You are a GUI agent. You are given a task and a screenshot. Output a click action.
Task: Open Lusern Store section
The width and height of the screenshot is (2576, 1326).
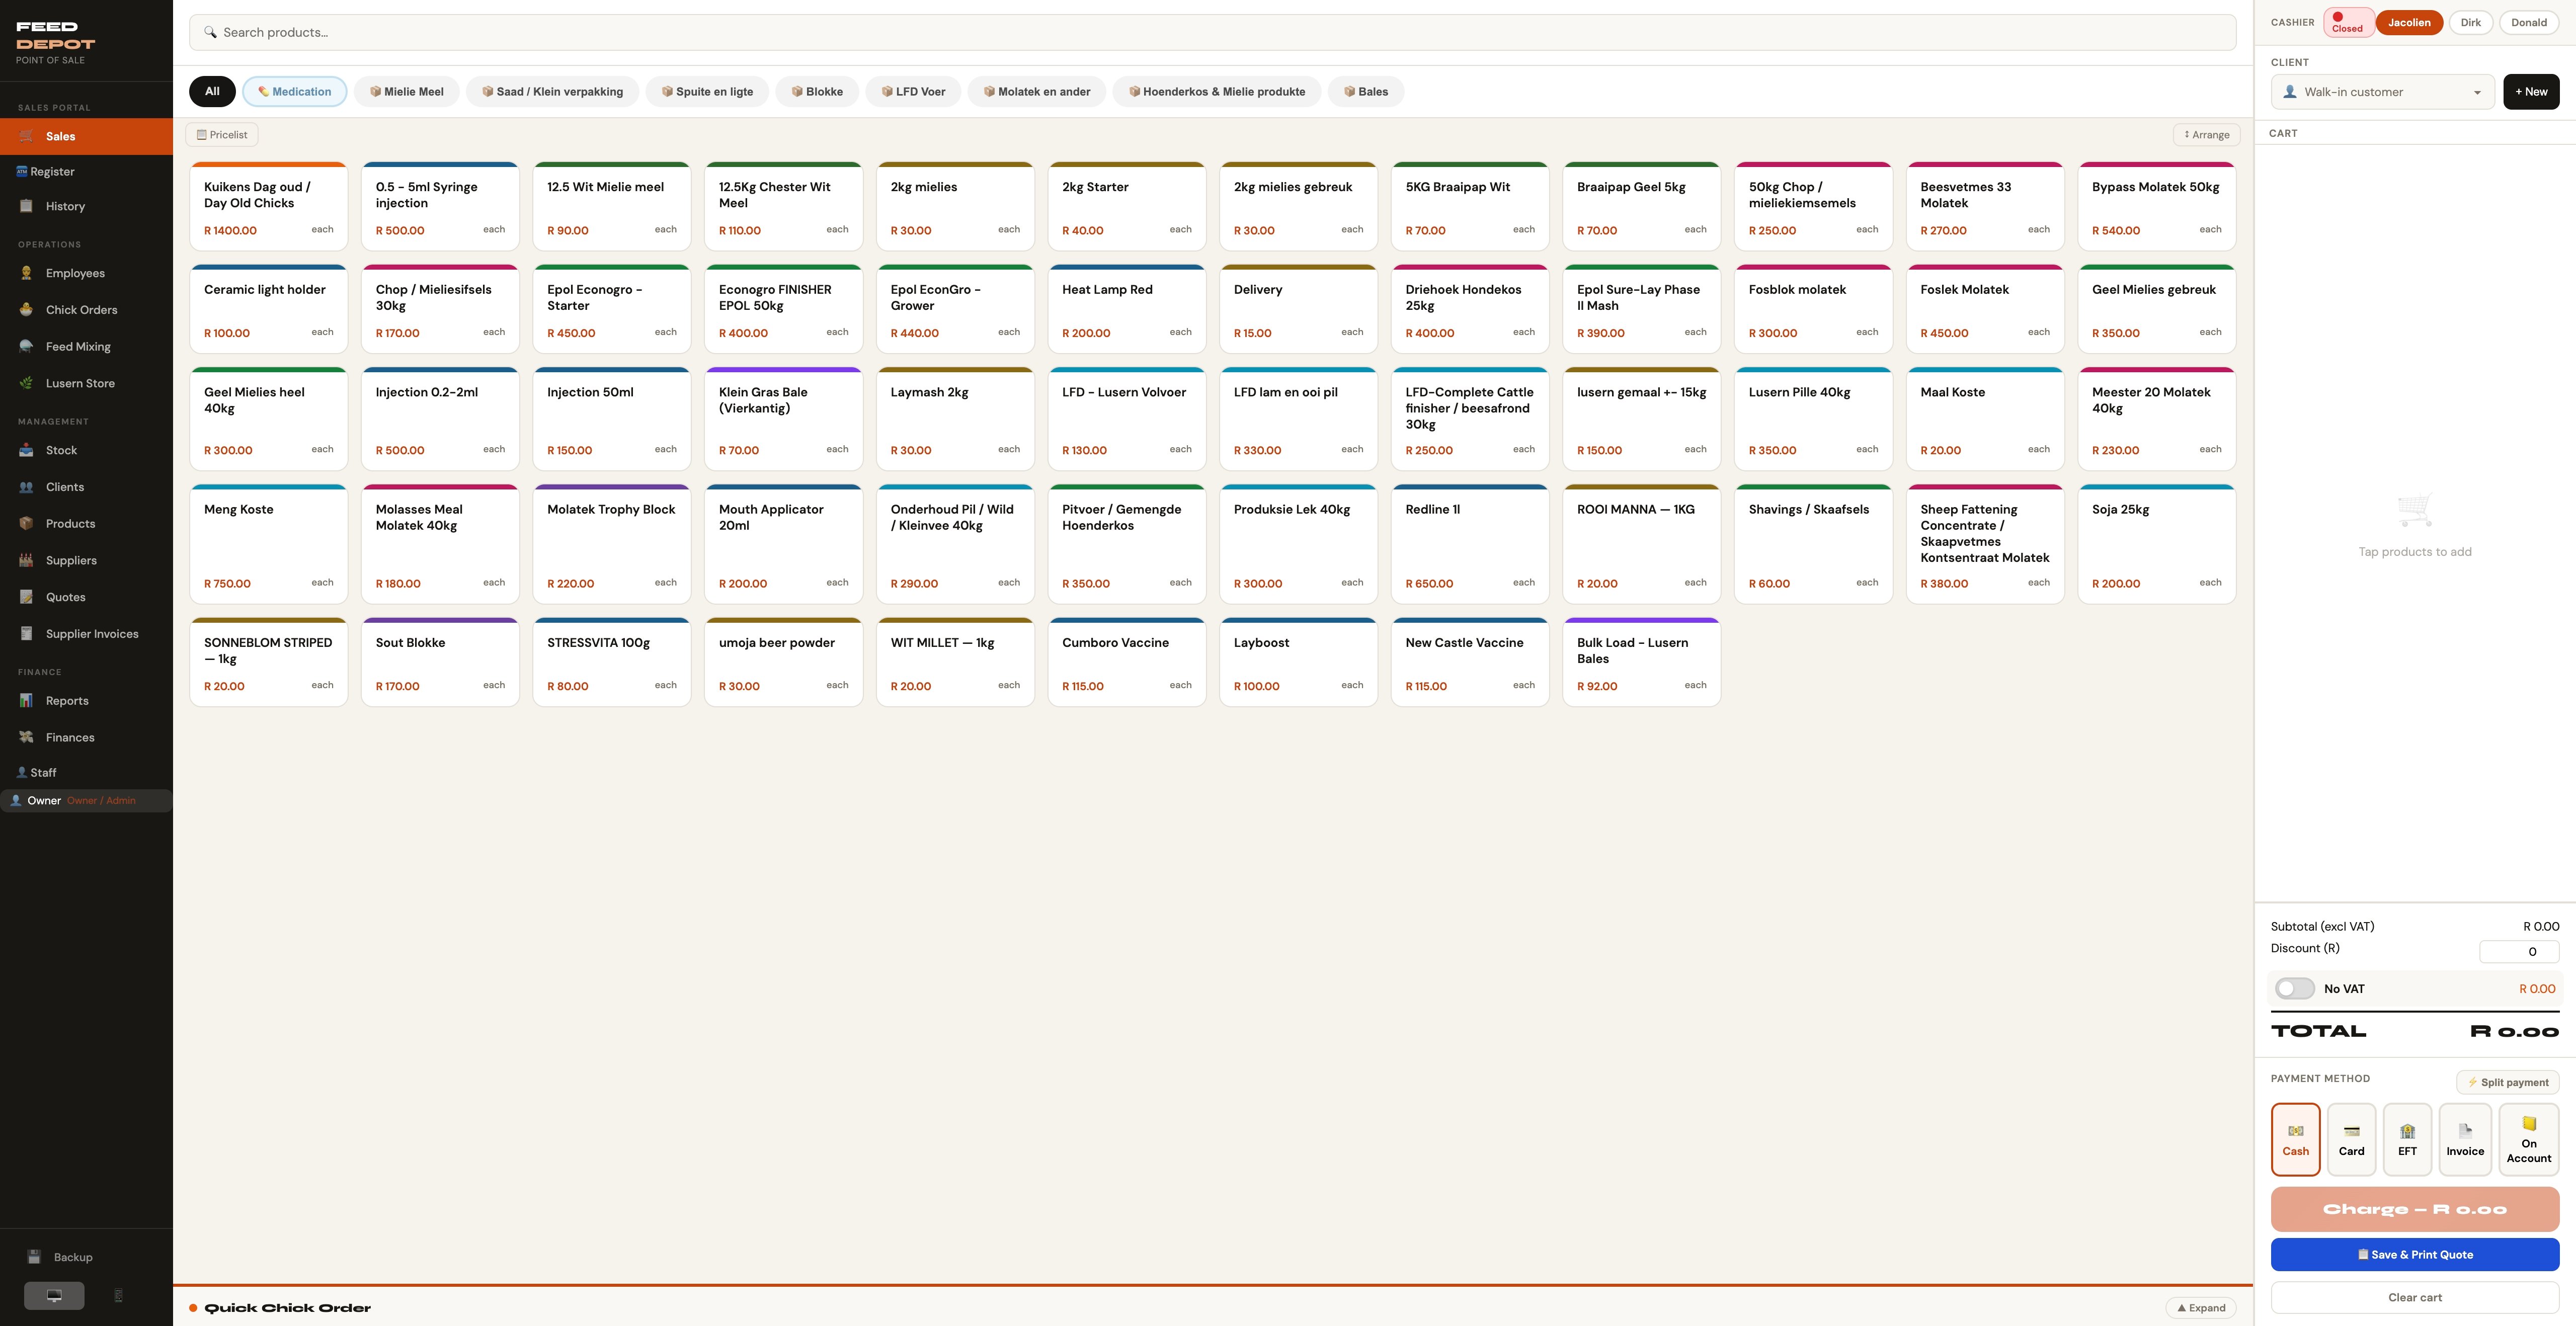(x=80, y=383)
